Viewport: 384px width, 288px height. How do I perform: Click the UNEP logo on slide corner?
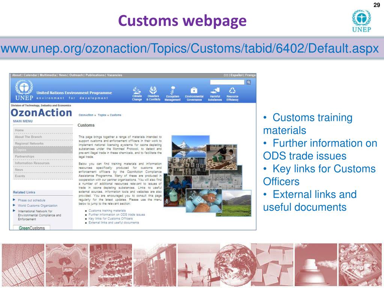pyautogui.click(x=361, y=21)
